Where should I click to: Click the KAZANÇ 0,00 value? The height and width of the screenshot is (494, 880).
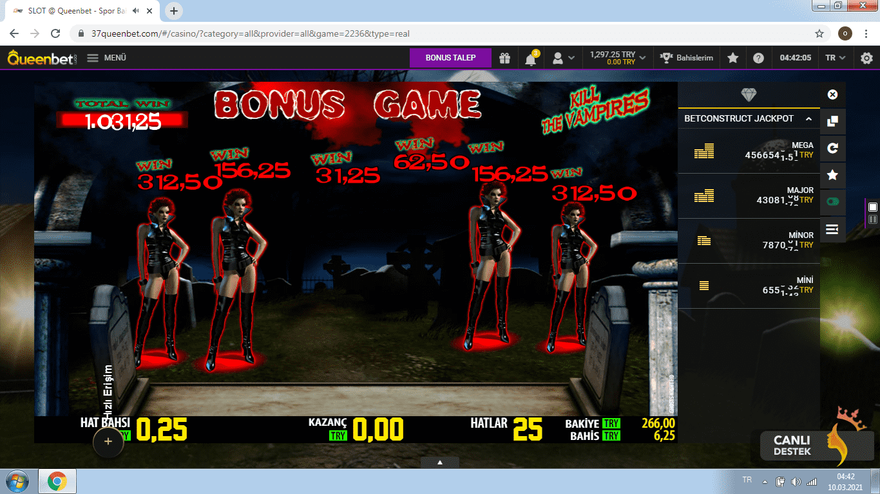[378, 430]
